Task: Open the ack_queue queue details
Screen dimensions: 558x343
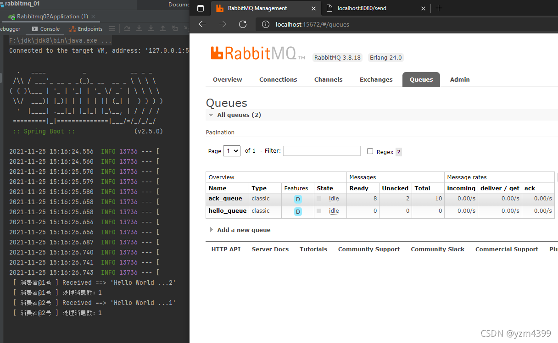Action: pyautogui.click(x=225, y=199)
